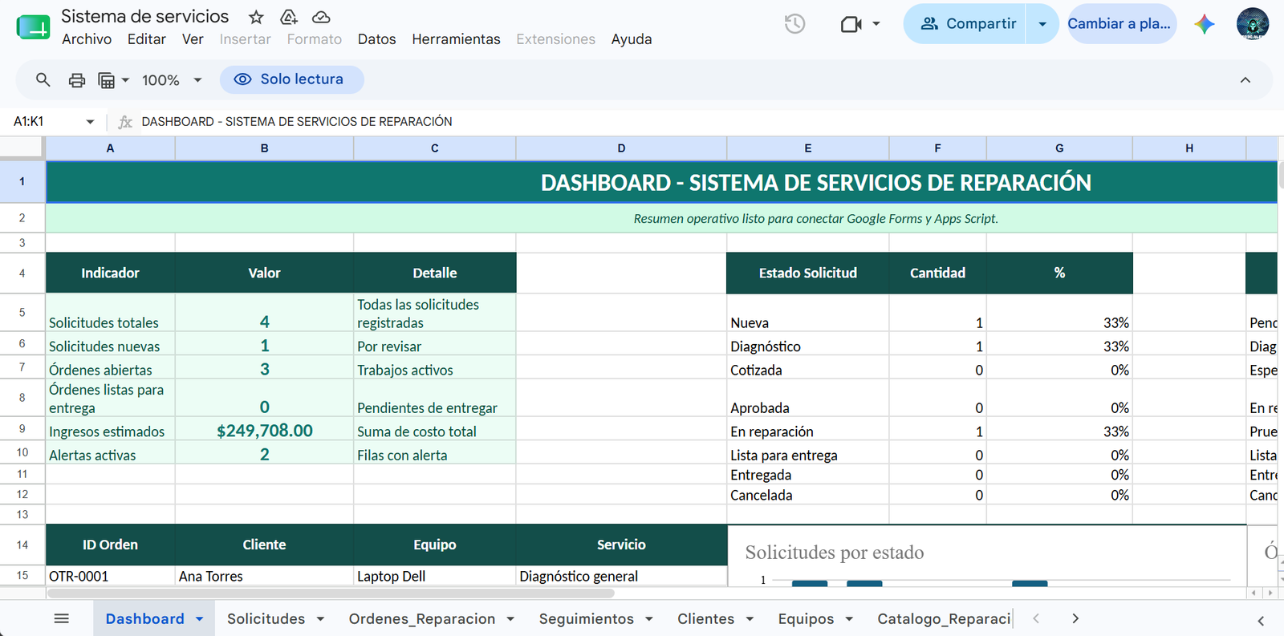Select the Pendientes de entregar cell
The height and width of the screenshot is (636, 1284).
coord(434,398)
